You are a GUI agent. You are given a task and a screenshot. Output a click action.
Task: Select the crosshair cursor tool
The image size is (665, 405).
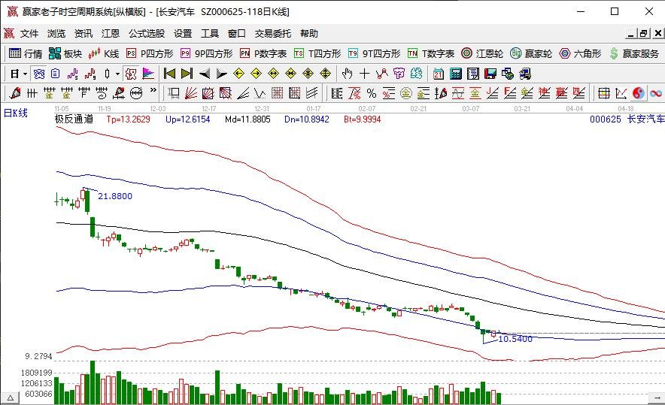pyautogui.click(x=364, y=74)
